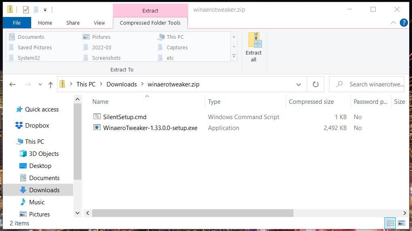Click Extract To gallery down arrow

click(234, 47)
